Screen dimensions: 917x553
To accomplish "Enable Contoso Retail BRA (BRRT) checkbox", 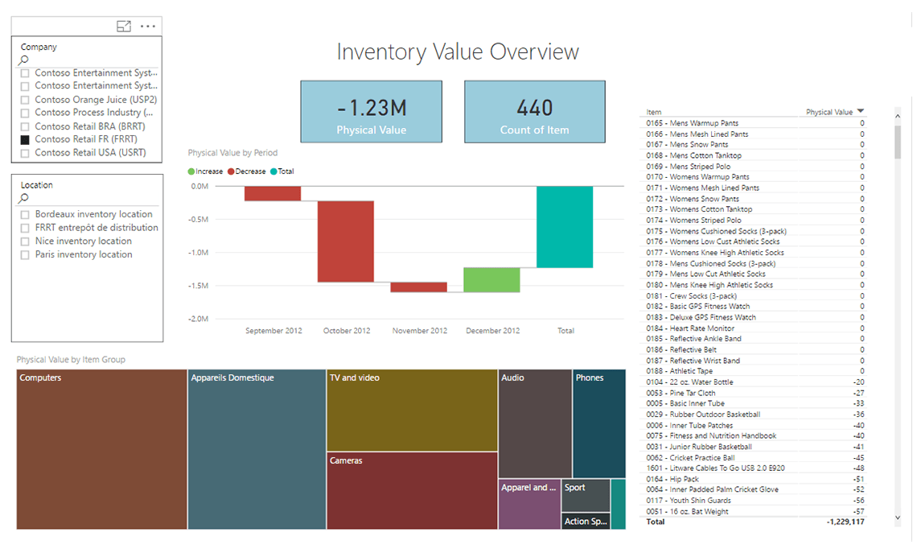I will [x=25, y=126].
